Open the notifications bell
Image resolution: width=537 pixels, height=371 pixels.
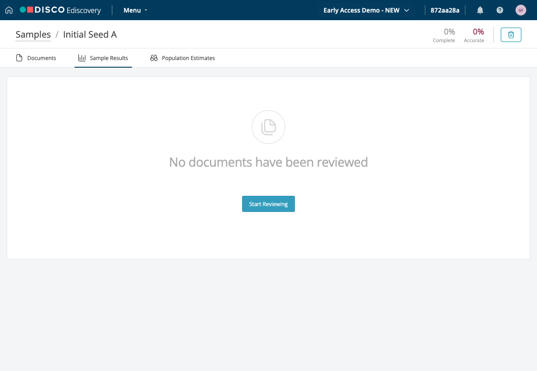pos(480,10)
